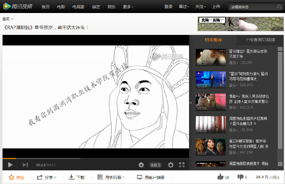Enter fullscreen mode in video player
Image resolution: width=285 pixels, height=184 pixels.
pos(182,165)
